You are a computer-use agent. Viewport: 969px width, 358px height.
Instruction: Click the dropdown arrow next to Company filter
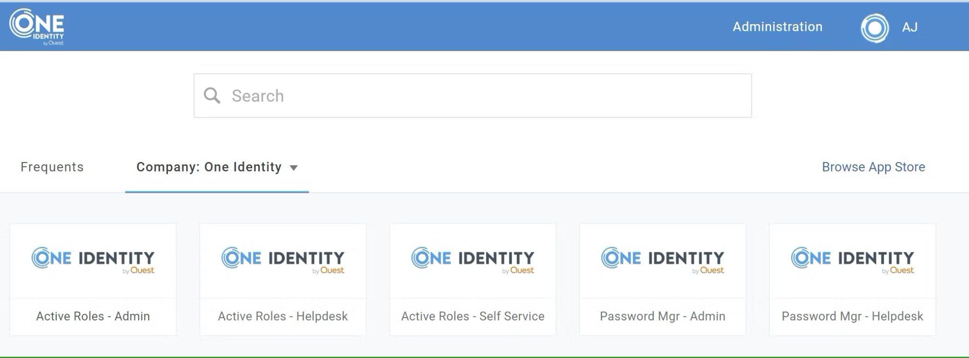click(294, 168)
